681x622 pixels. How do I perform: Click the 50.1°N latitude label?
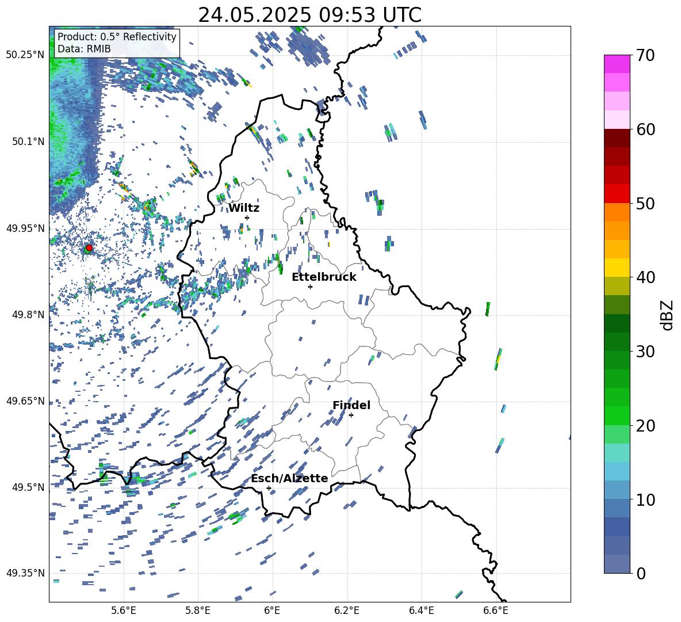point(28,142)
